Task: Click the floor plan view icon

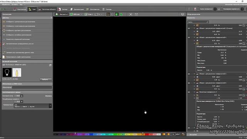Action: click(108, 14)
